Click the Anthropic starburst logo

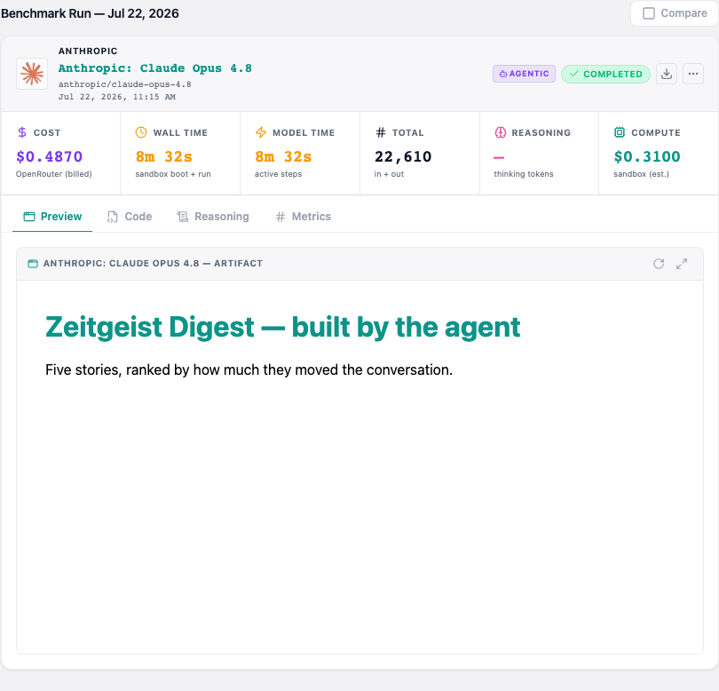pyautogui.click(x=32, y=74)
